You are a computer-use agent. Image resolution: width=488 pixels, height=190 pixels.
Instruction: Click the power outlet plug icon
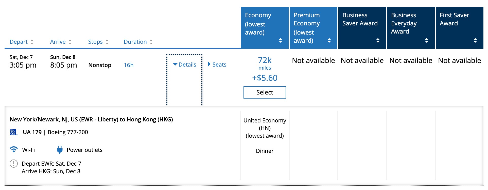point(60,150)
